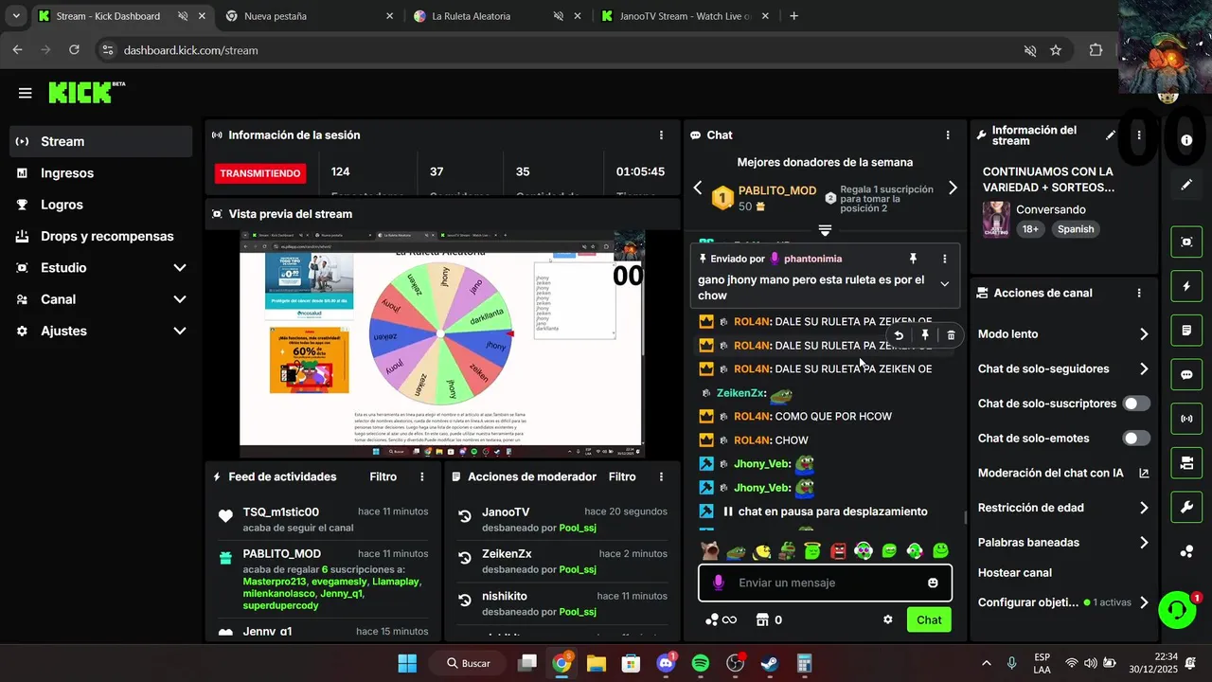Open the pinned message three-dot options
This screenshot has height=682, width=1212.
(x=944, y=259)
